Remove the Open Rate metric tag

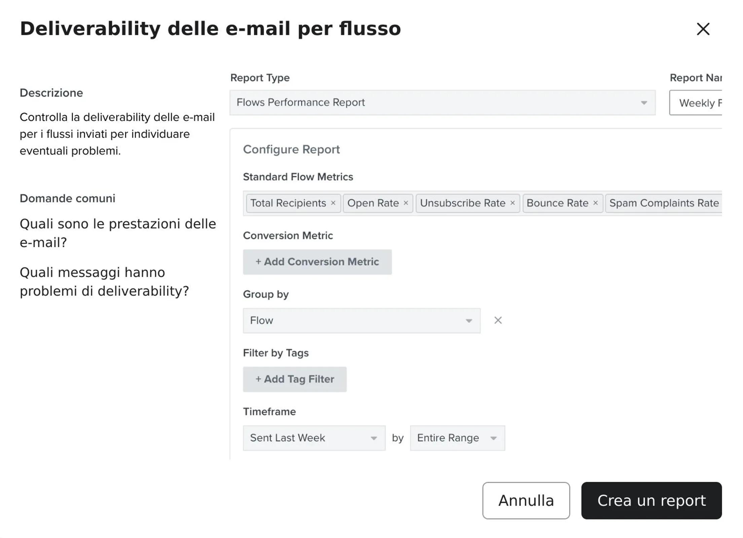coord(406,203)
